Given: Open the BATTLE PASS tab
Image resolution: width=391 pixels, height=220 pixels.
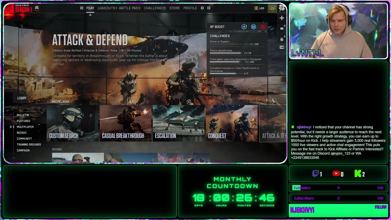Looking at the screenshot, I should coord(130,8).
